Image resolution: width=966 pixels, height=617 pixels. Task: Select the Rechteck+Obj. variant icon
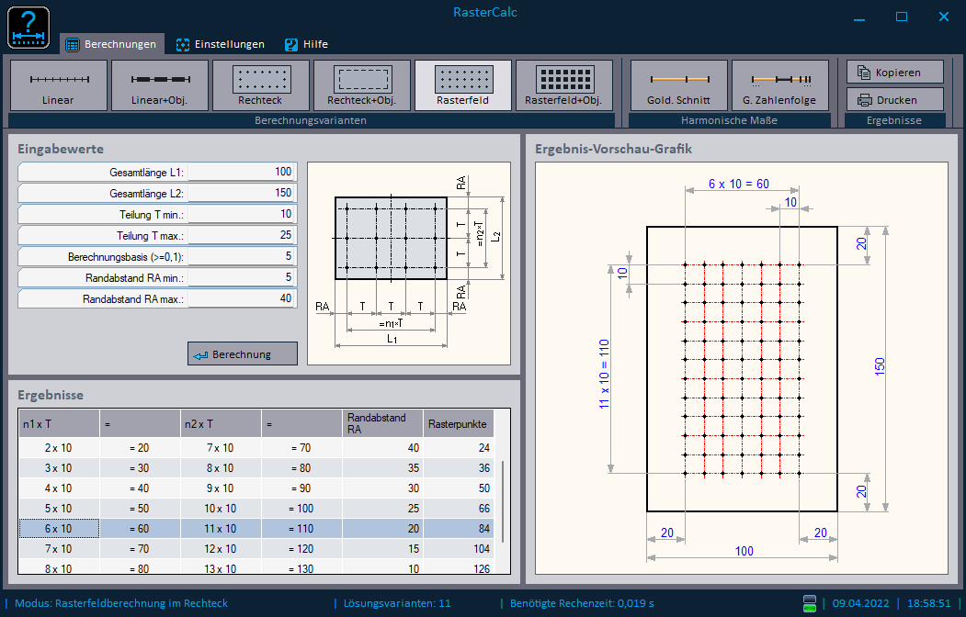point(362,84)
